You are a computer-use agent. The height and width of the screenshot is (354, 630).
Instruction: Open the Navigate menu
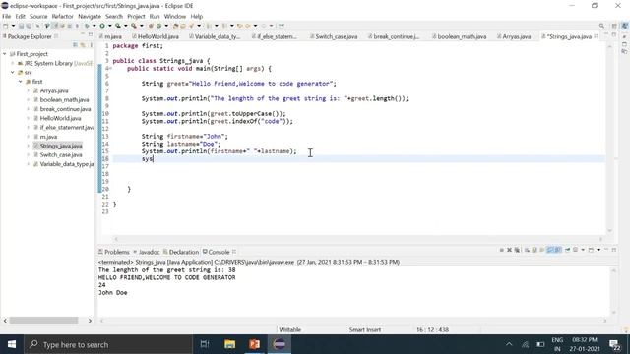point(90,17)
